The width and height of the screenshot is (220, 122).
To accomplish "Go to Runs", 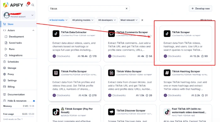I will coord(12,49).
